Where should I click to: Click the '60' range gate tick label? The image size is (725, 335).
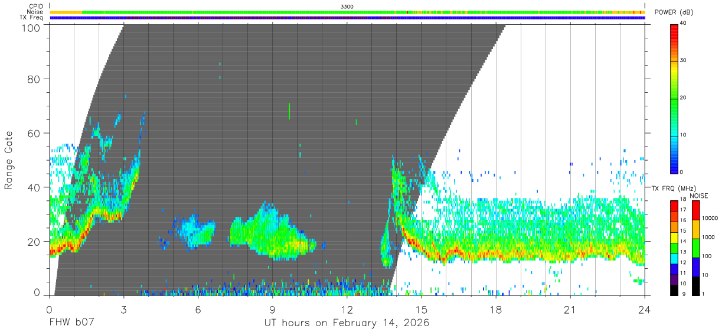[x=33, y=134]
